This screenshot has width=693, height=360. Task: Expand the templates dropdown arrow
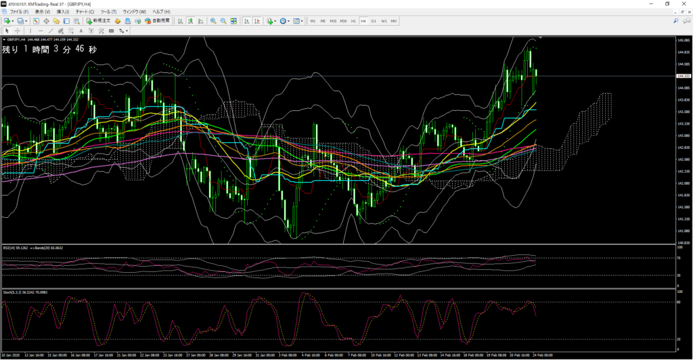pyautogui.click(x=302, y=21)
